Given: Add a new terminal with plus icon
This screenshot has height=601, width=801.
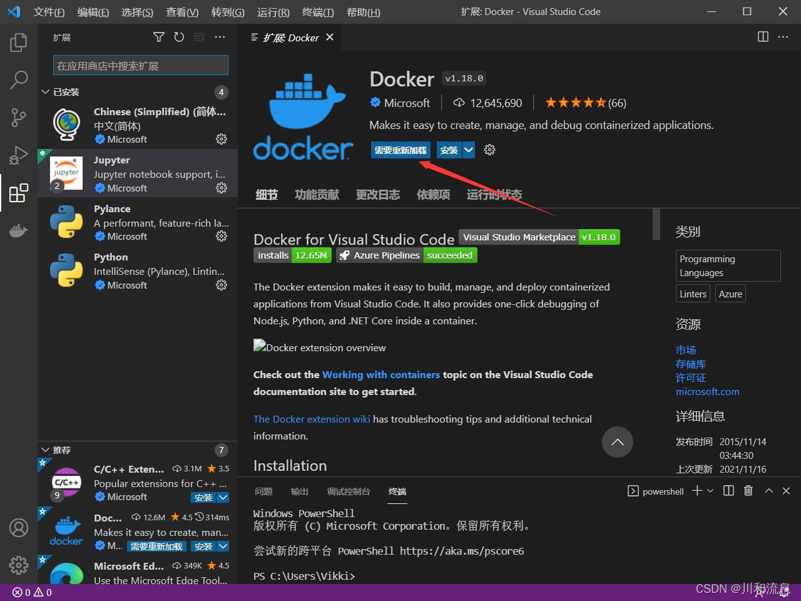Looking at the screenshot, I should pyautogui.click(x=697, y=491).
